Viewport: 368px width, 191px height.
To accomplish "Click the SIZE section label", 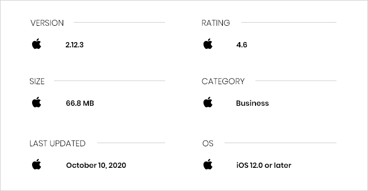I will (x=37, y=81).
